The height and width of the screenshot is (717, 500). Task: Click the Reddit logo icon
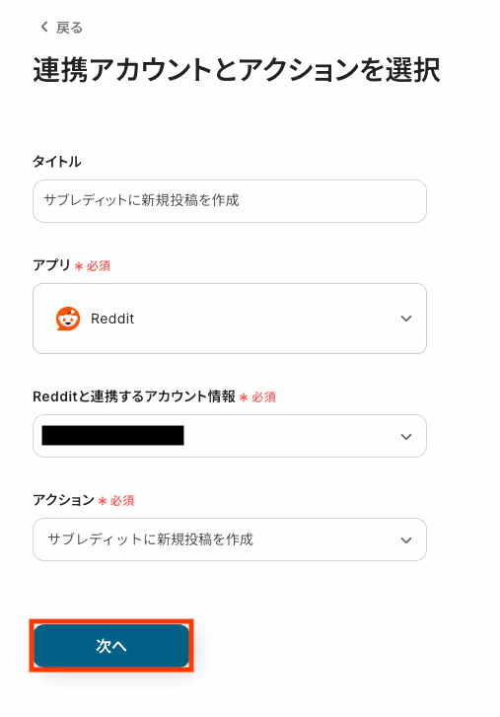(x=68, y=319)
